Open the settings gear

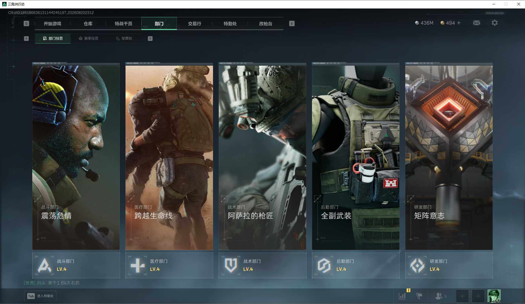coord(495,23)
